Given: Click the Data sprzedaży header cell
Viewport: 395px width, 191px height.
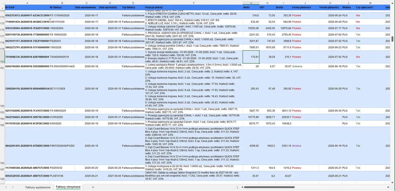Looking at the screenshot, I should 110,7.
